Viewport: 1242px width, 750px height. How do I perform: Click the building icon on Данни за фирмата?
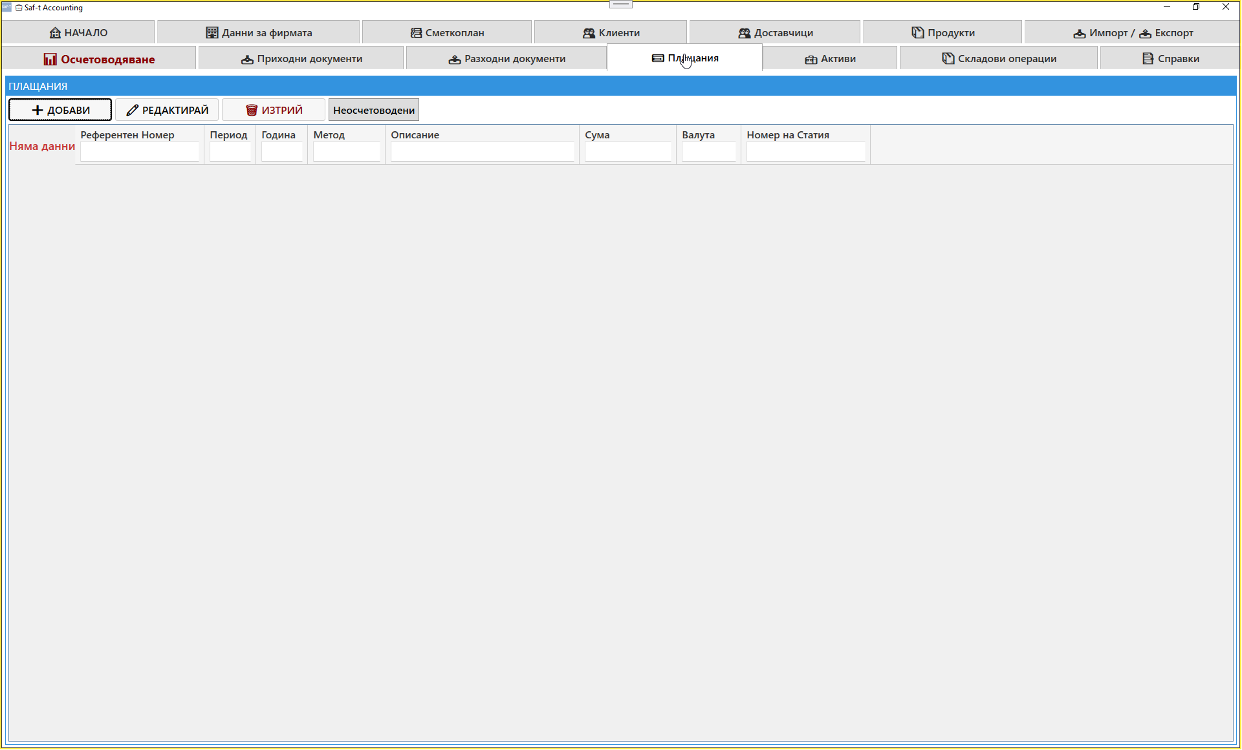[x=212, y=32]
